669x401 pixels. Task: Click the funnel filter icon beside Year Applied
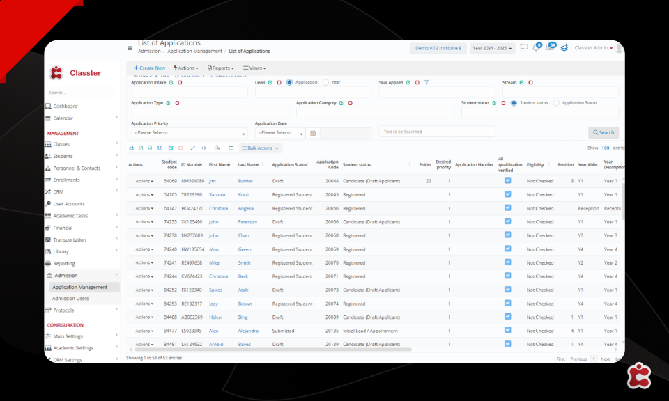[x=426, y=82]
